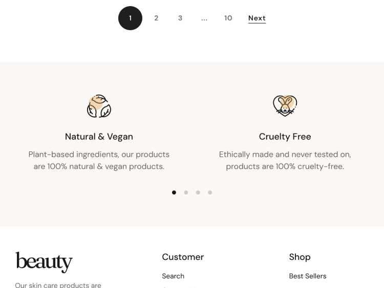Click the Next page link

(257, 18)
